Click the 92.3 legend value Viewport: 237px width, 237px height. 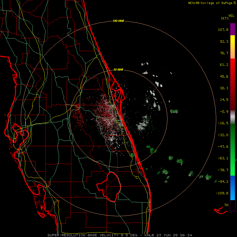[x=224, y=41]
